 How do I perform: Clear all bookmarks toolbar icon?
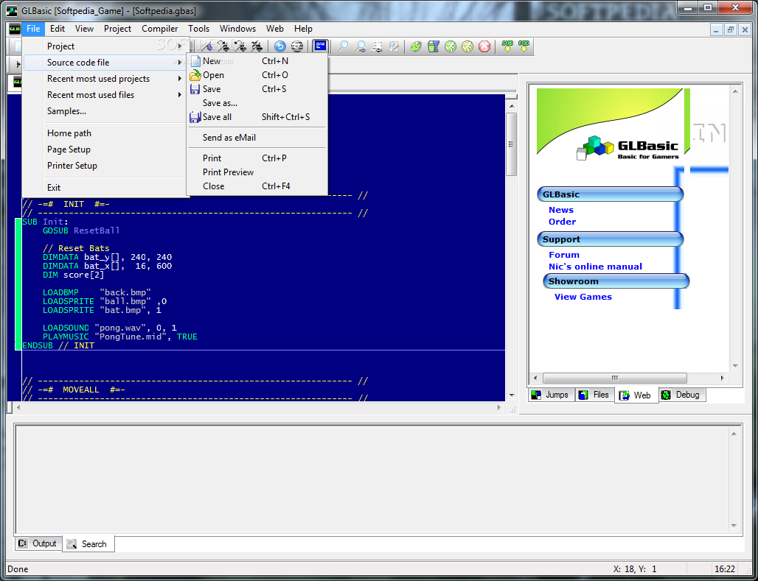click(x=257, y=46)
